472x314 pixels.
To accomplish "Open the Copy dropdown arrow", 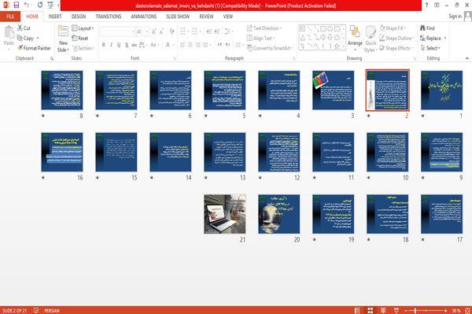I will 38,39.
